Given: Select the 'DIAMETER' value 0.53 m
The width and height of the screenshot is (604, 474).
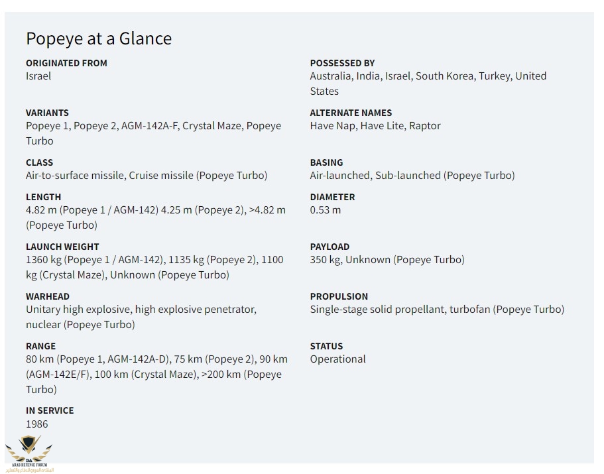Looking at the screenshot, I should coord(325,210).
